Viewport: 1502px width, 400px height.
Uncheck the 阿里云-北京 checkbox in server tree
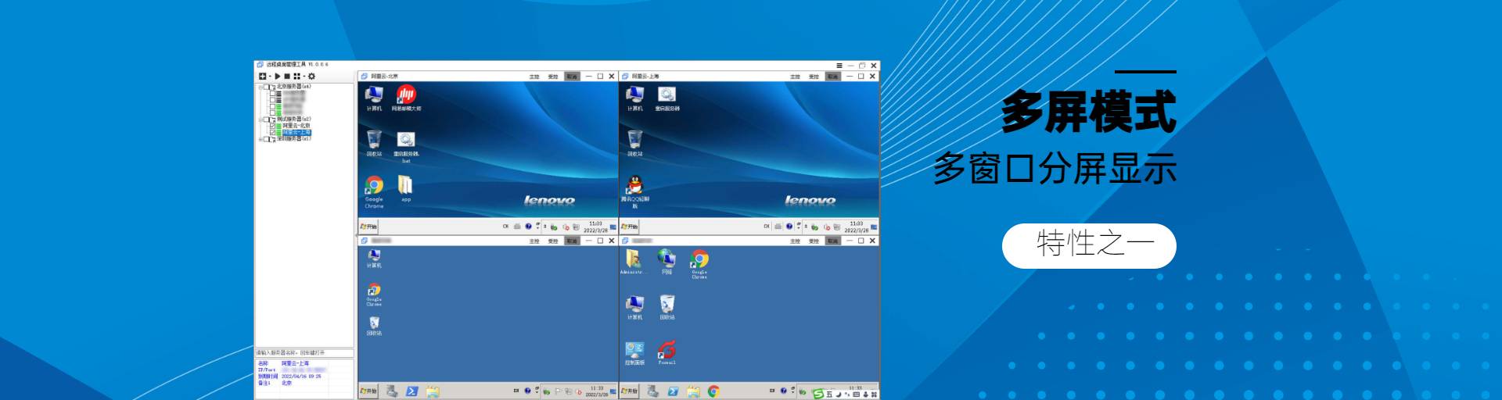[272, 126]
